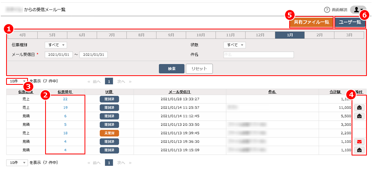373x170 pixels.
Task: Open voucher number 22 link
Action: coord(65,99)
